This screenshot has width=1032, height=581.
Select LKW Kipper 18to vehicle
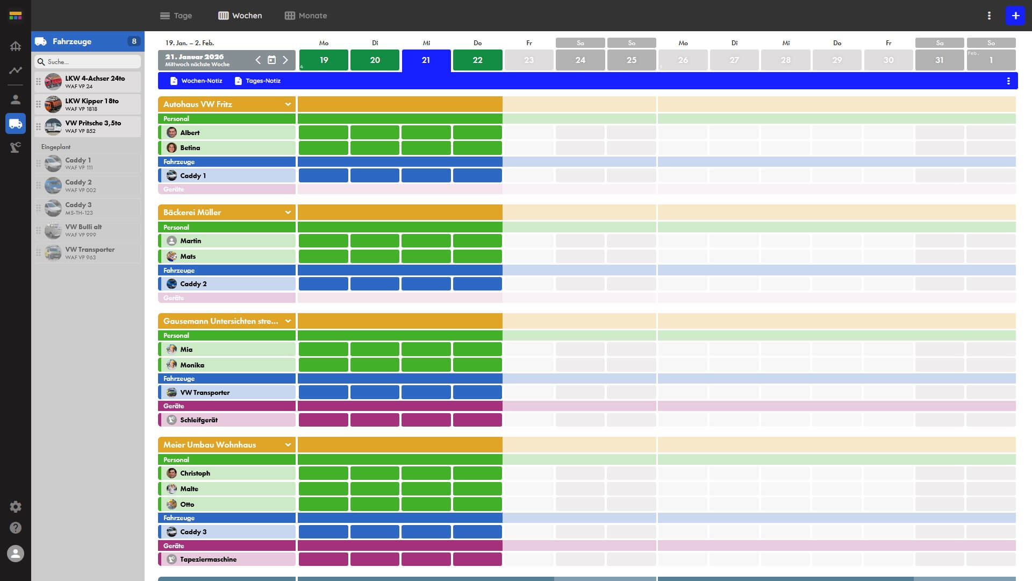(x=91, y=104)
